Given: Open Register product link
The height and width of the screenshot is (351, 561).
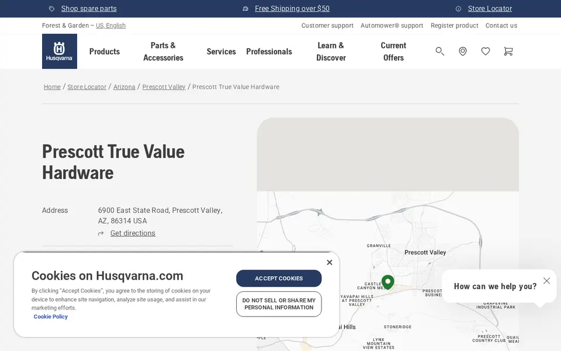Looking at the screenshot, I should [455, 25].
